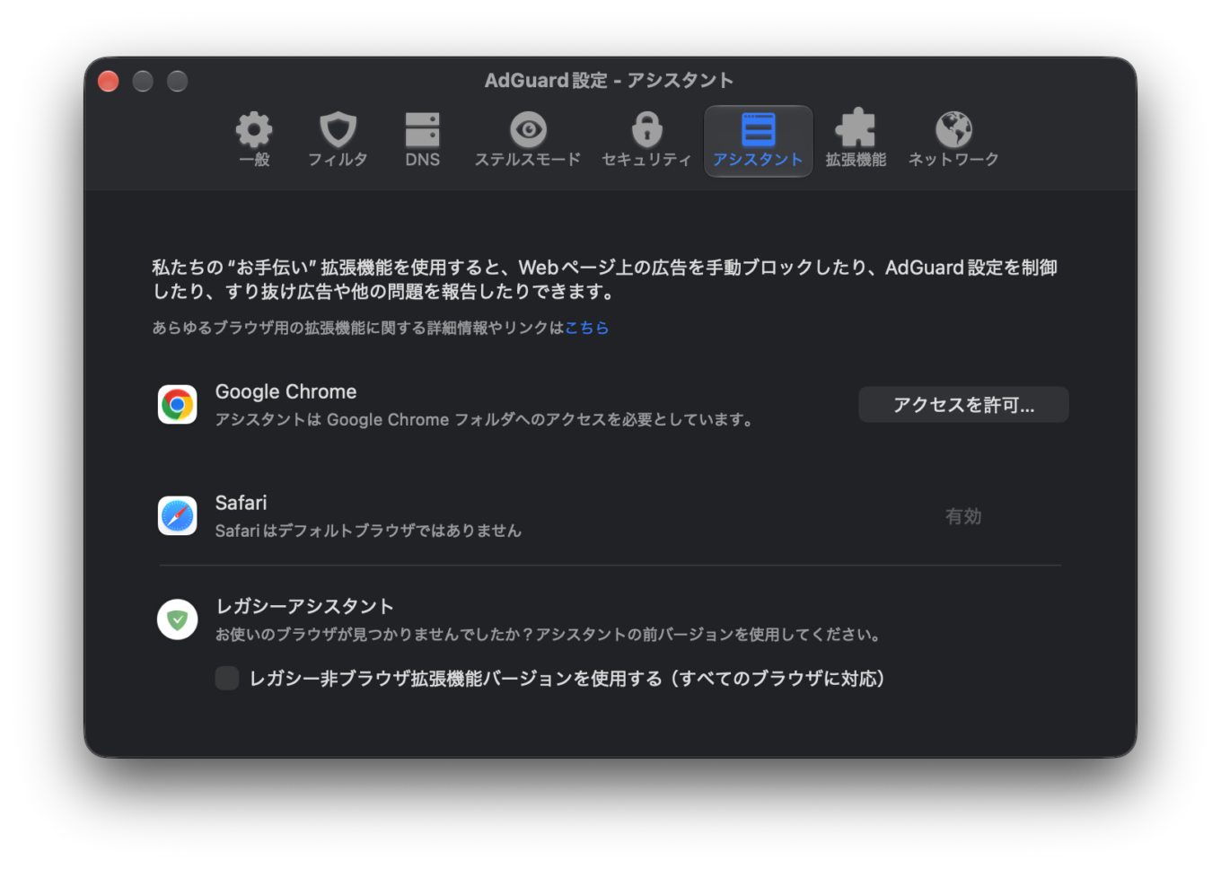The height and width of the screenshot is (869, 1221).
Task: Click the Google Chrome app icon
Action: pyautogui.click(x=178, y=405)
